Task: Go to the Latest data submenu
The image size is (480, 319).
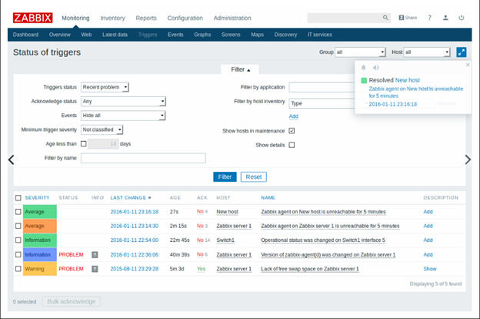Action: (115, 35)
